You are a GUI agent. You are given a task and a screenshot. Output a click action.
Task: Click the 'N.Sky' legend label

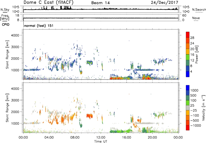pos(5,10)
